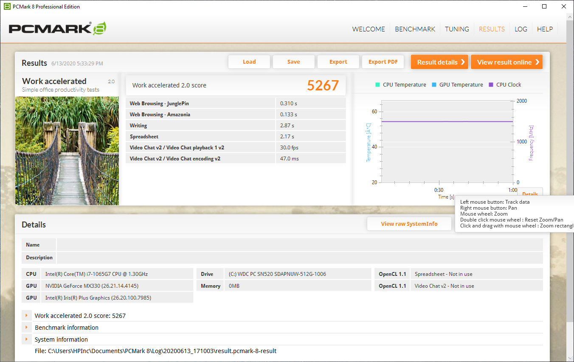Click the Work accelerated heading

click(x=54, y=81)
